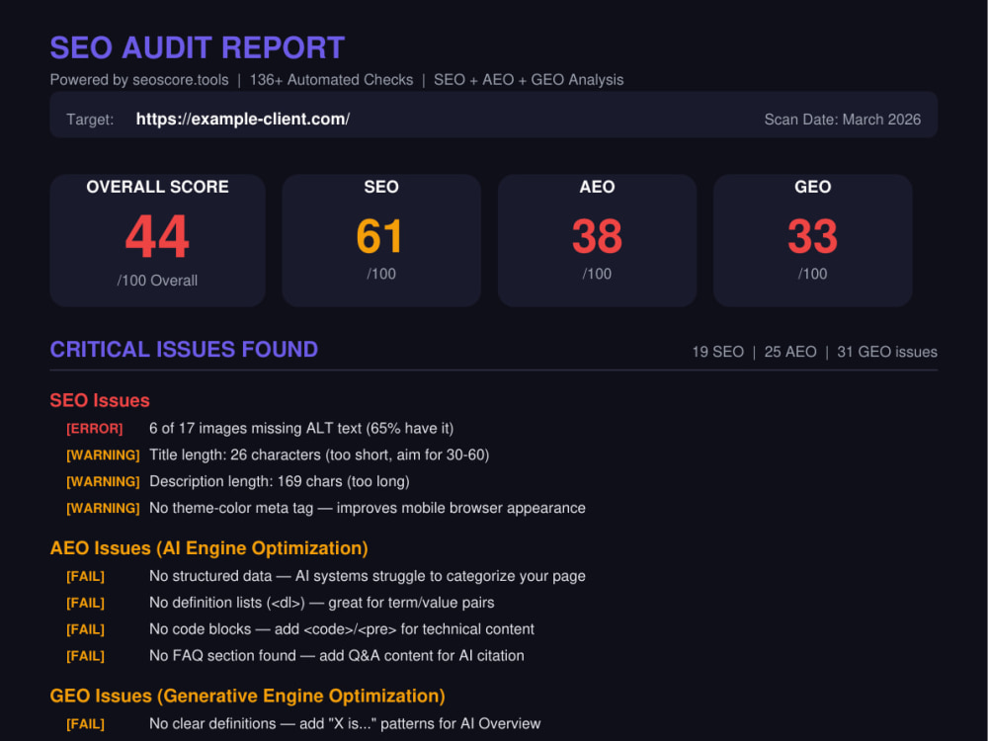Select the Overall Score 44 card
Image resolution: width=988 pixels, height=741 pixels.
coord(157,241)
